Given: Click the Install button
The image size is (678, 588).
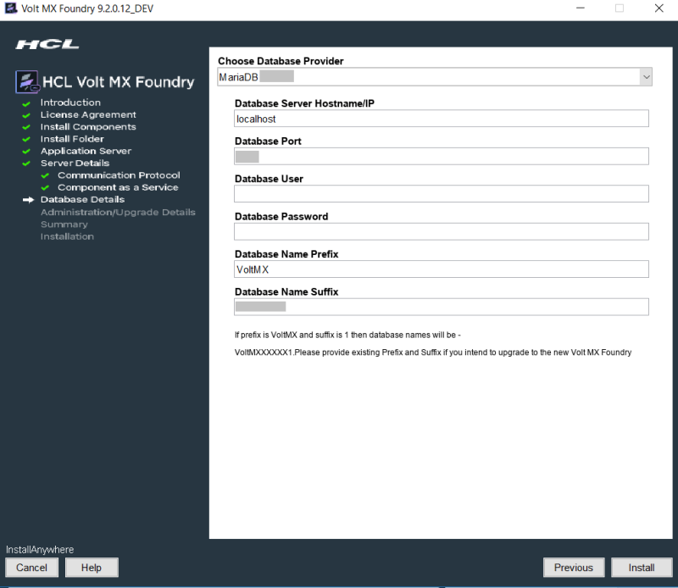Looking at the screenshot, I should 642,568.
